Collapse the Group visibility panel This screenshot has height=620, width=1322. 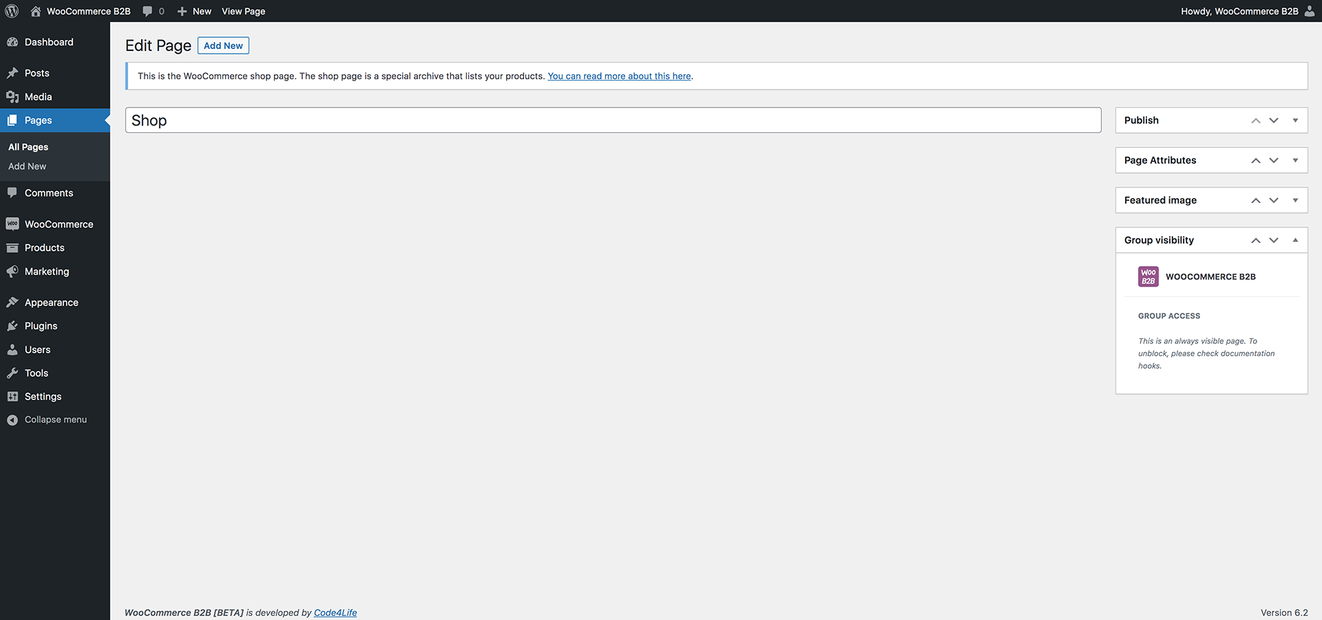[1295, 240]
